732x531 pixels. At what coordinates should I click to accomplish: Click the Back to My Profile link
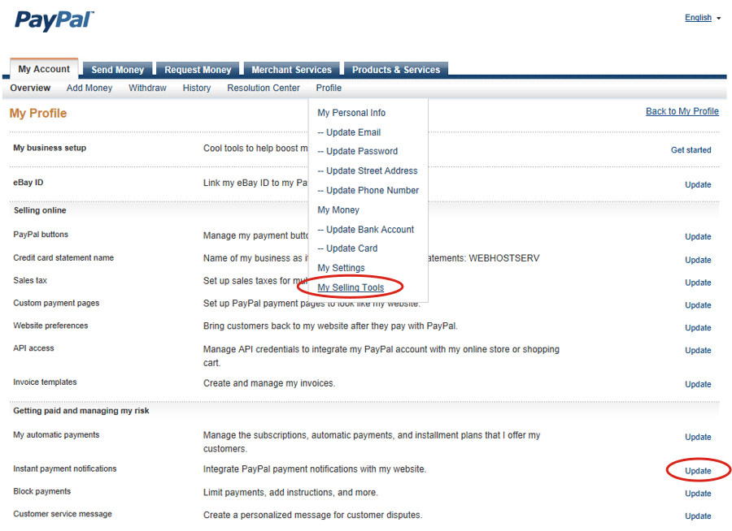(x=682, y=111)
